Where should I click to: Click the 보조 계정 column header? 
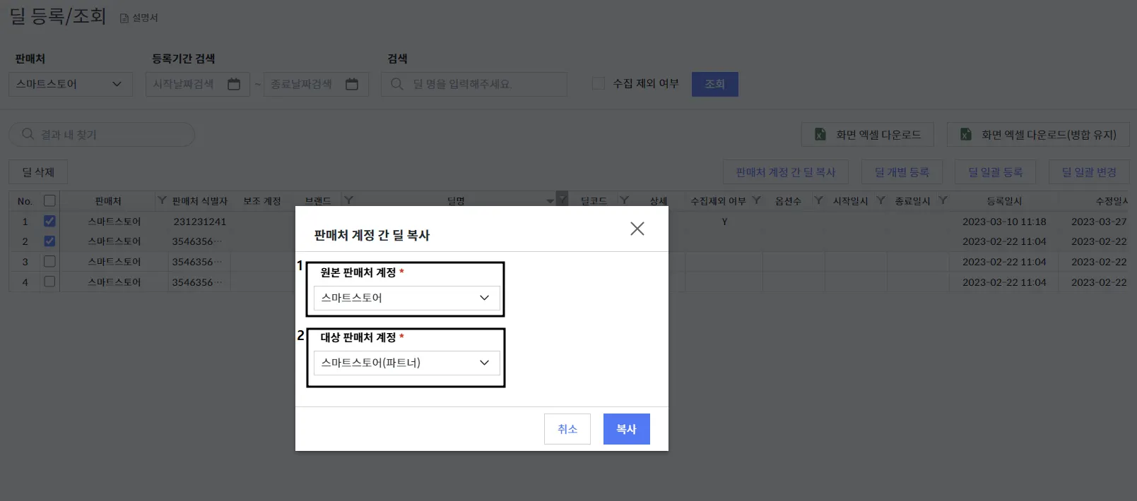pyautogui.click(x=262, y=201)
